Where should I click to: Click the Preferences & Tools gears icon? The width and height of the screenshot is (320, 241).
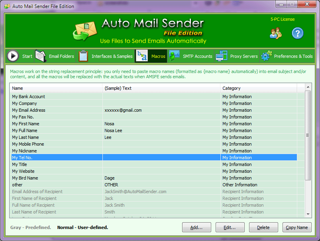pos(267,56)
